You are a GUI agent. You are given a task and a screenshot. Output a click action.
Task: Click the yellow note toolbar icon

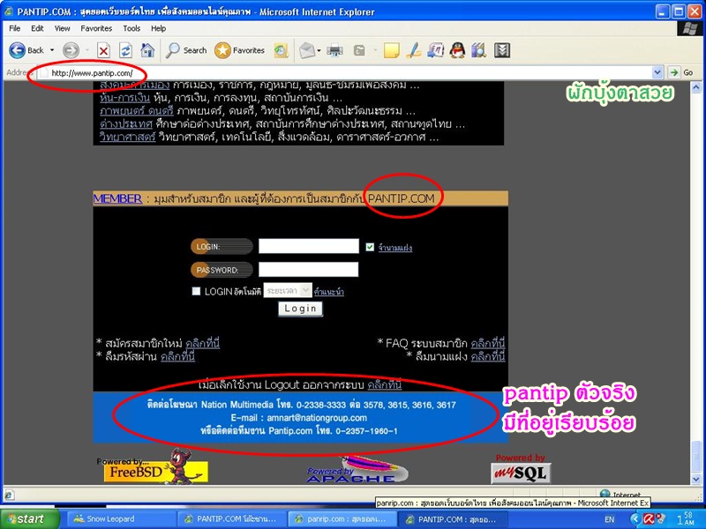(391, 50)
